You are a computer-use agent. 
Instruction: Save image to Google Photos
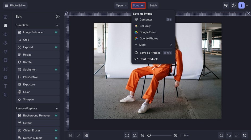(x=153, y=38)
